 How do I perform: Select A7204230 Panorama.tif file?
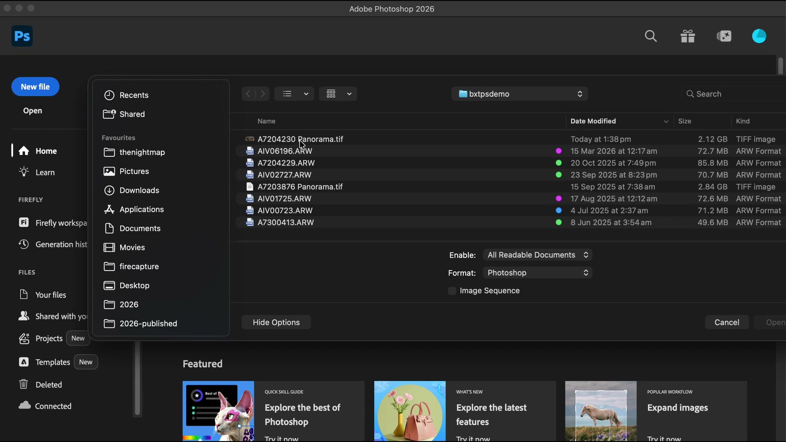(x=512, y=139)
